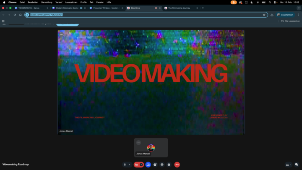
Task: Open the chat panel icon
Action: click(297, 165)
